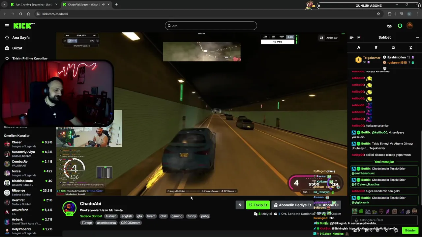Select Tolgakamar in the gift leaderboard
The image size is (422, 237).
tap(372, 58)
